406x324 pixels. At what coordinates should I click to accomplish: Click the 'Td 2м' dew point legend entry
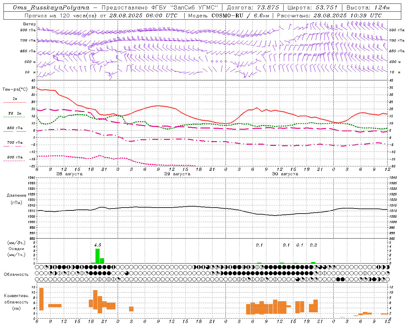(15, 113)
